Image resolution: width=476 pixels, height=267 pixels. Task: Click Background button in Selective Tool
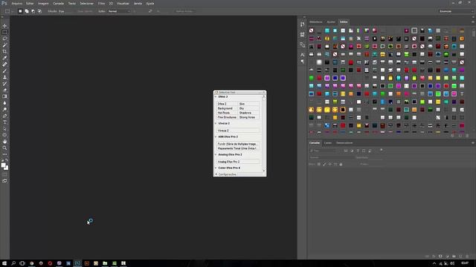[227, 108]
